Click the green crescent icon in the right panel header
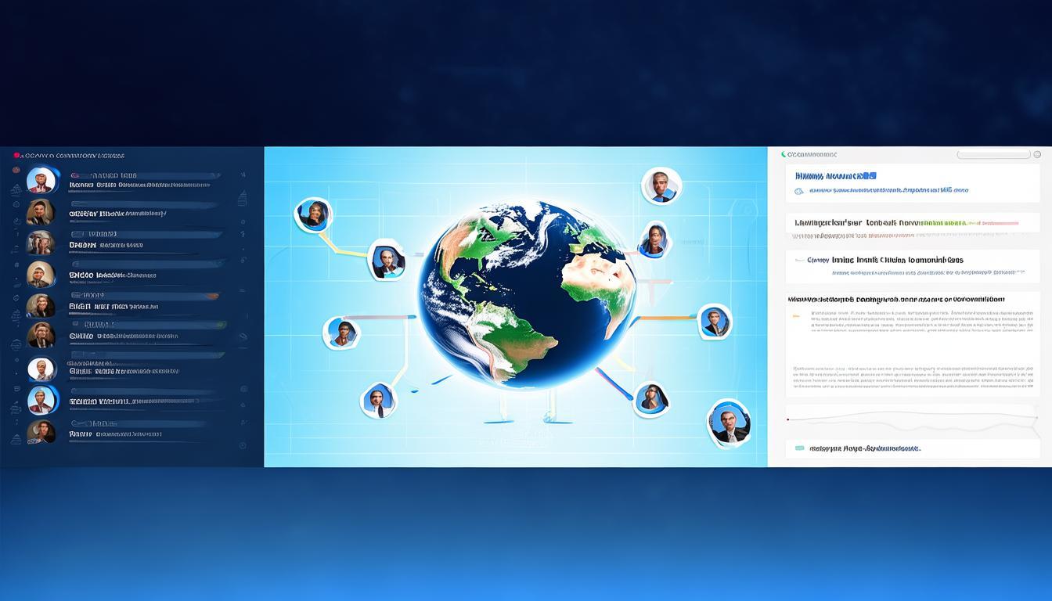 coord(784,155)
